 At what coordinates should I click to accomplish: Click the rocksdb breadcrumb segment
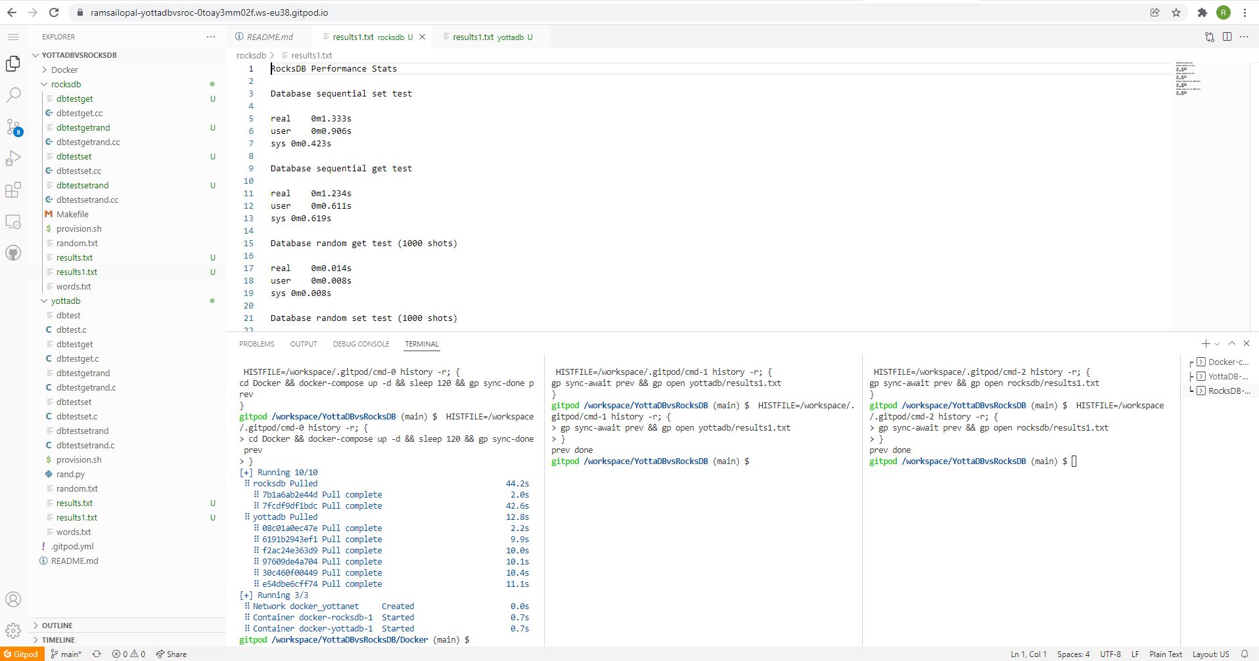click(251, 55)
